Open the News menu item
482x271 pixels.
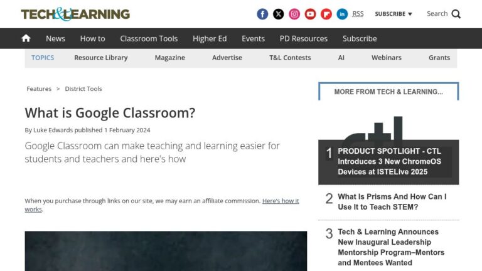click(55, 38)
